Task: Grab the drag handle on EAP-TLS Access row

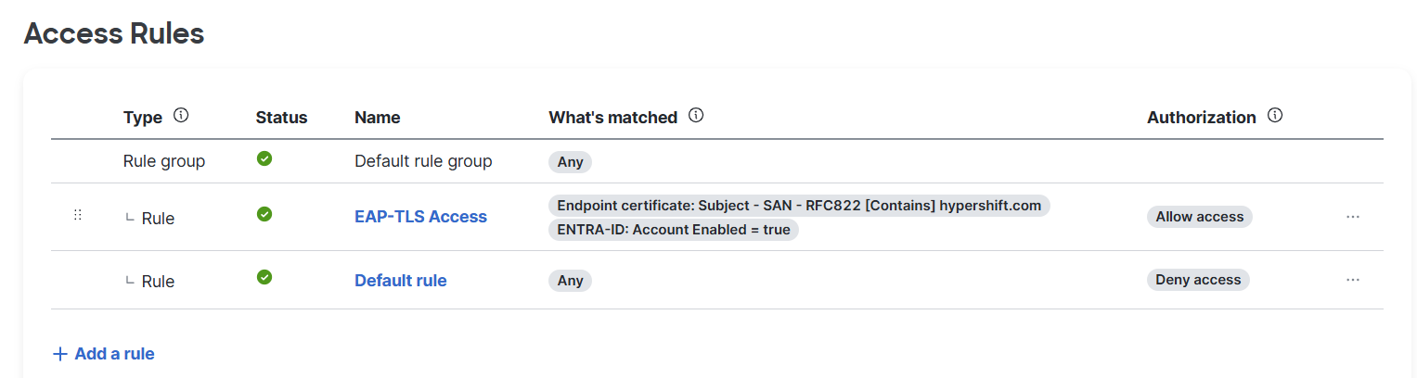Action: 78,215
